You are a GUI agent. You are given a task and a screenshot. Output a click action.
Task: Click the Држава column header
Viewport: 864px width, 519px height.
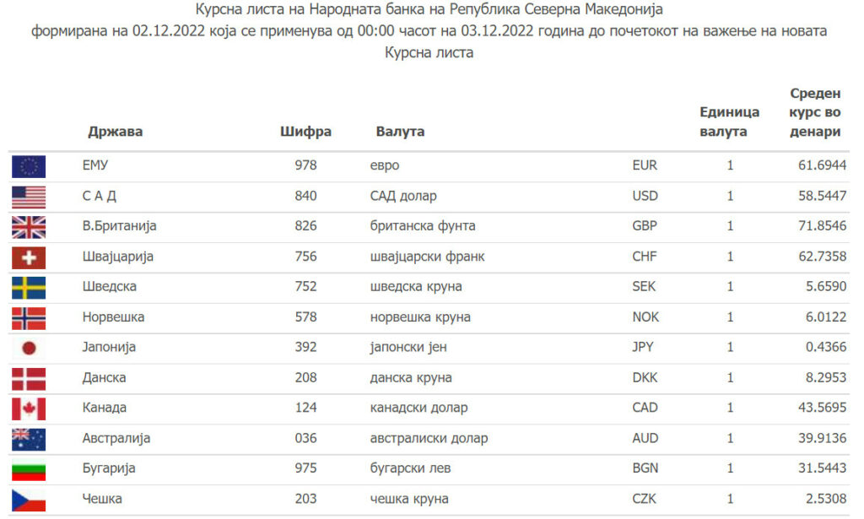(x=115, y=131)
